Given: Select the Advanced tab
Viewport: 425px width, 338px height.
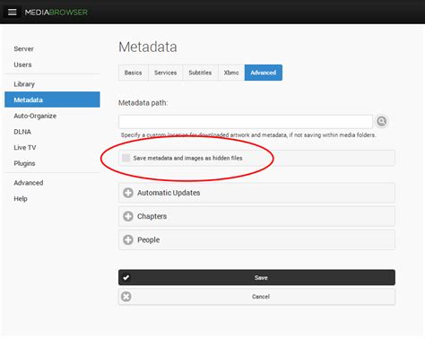Looking at the screenshot, I should click(x=264, y=73).
